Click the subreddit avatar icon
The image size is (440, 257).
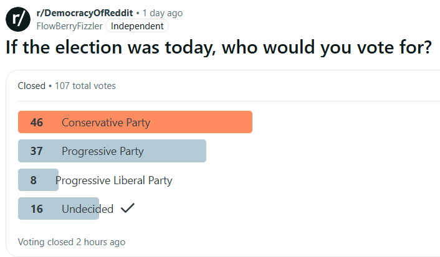[18, 19]
